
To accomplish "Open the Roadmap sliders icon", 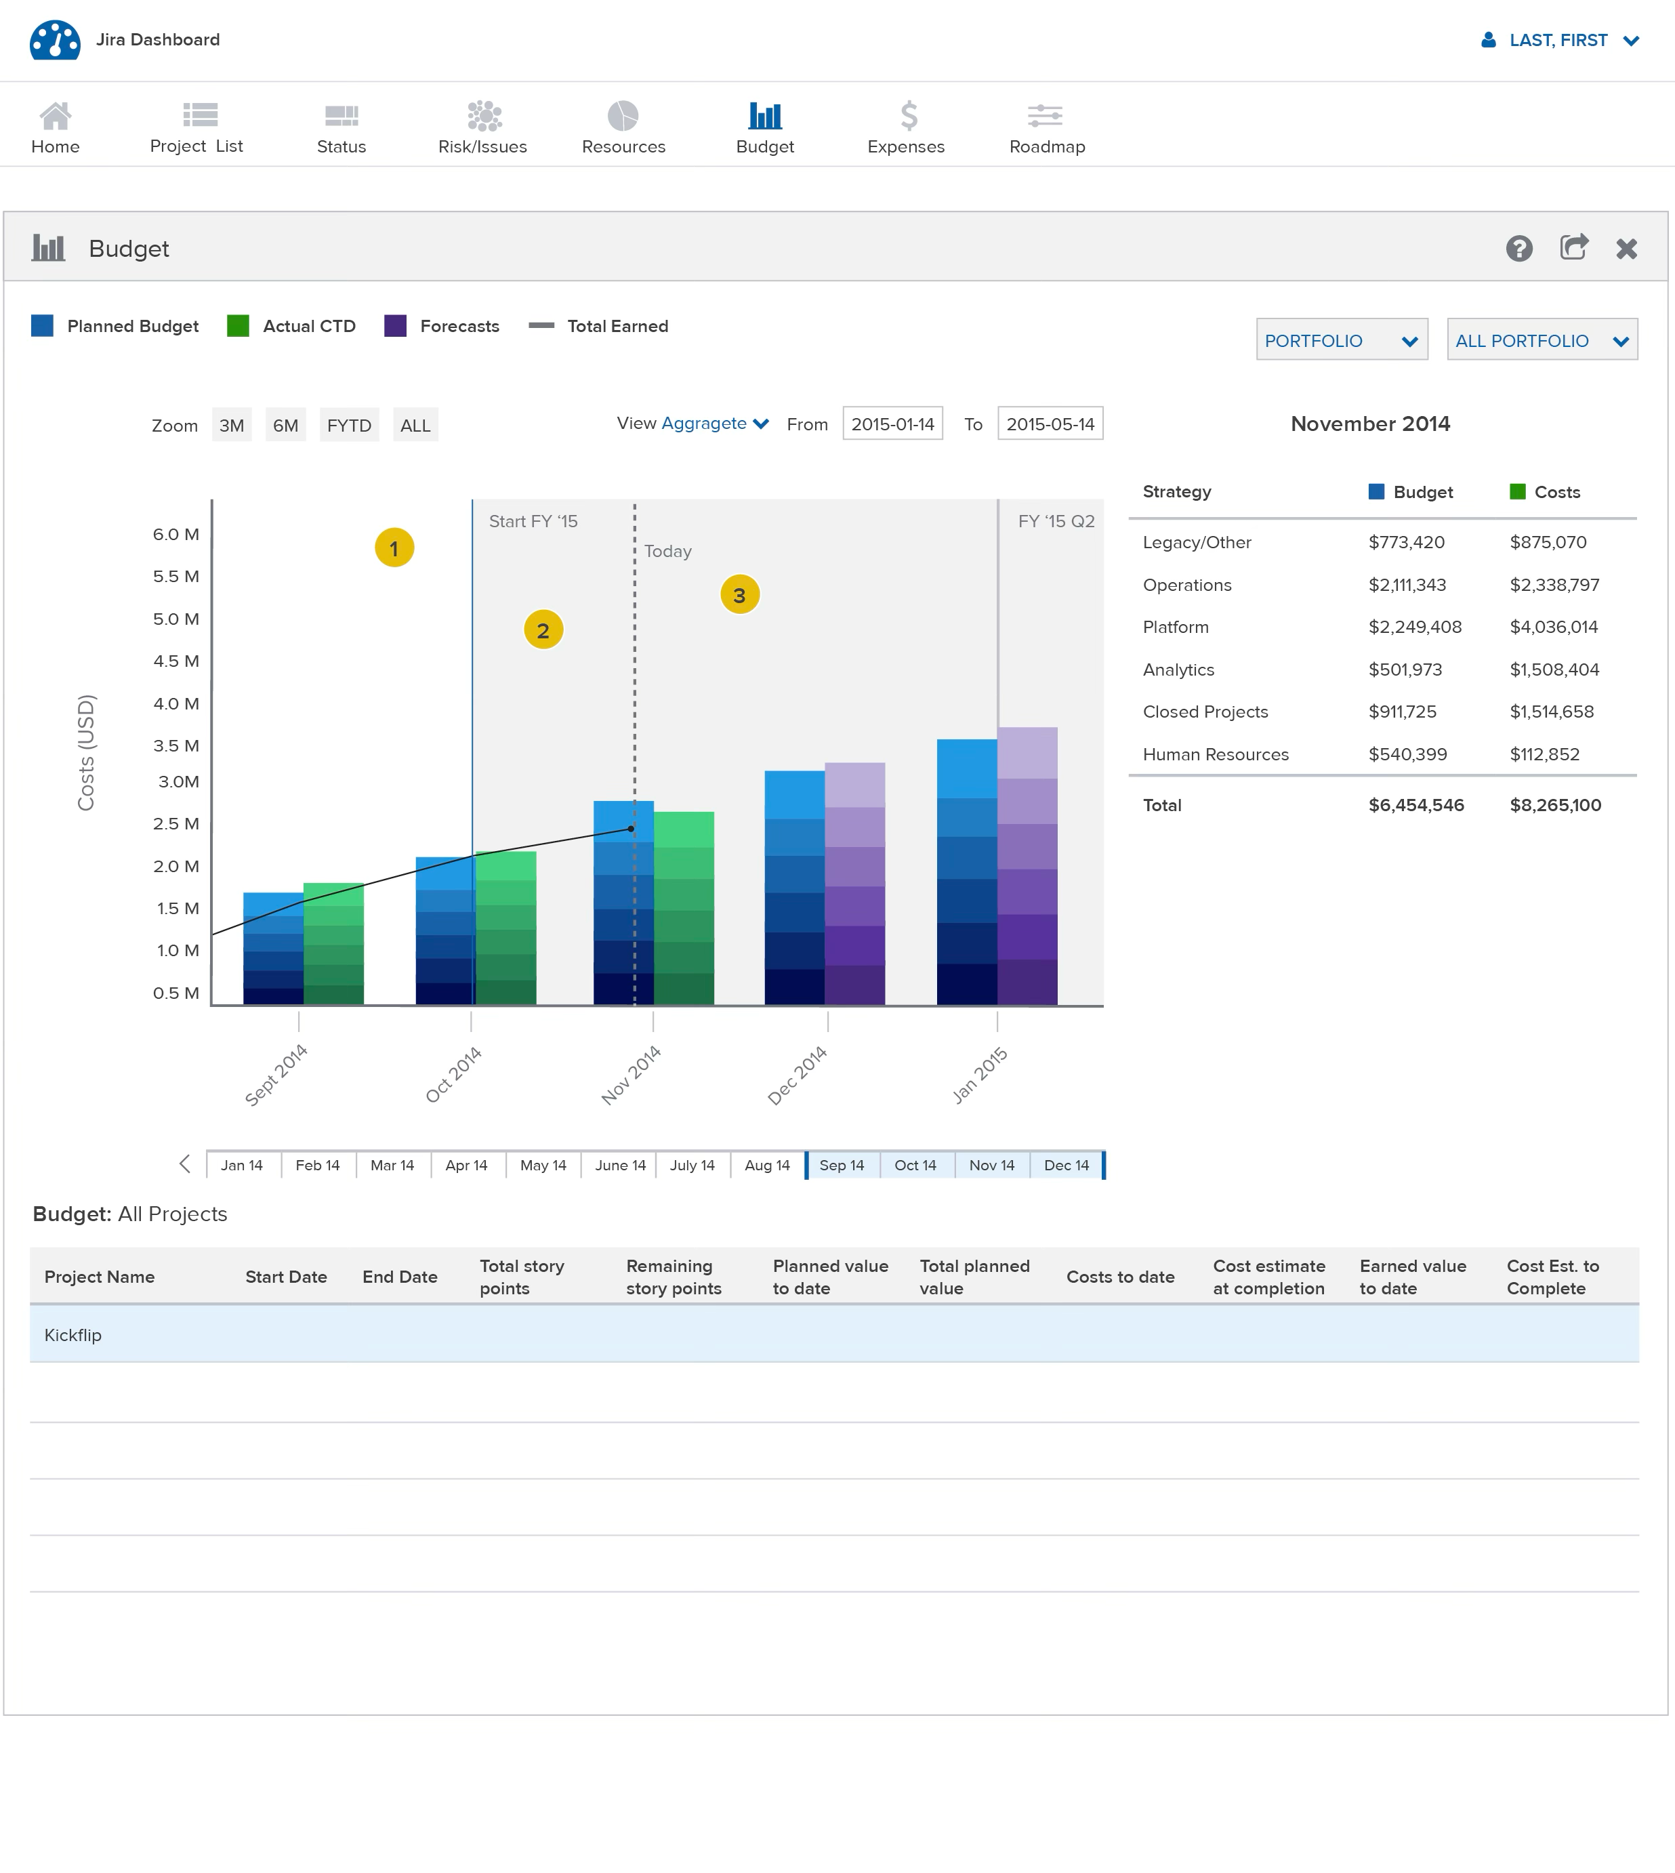I will tap(1045, 116).
